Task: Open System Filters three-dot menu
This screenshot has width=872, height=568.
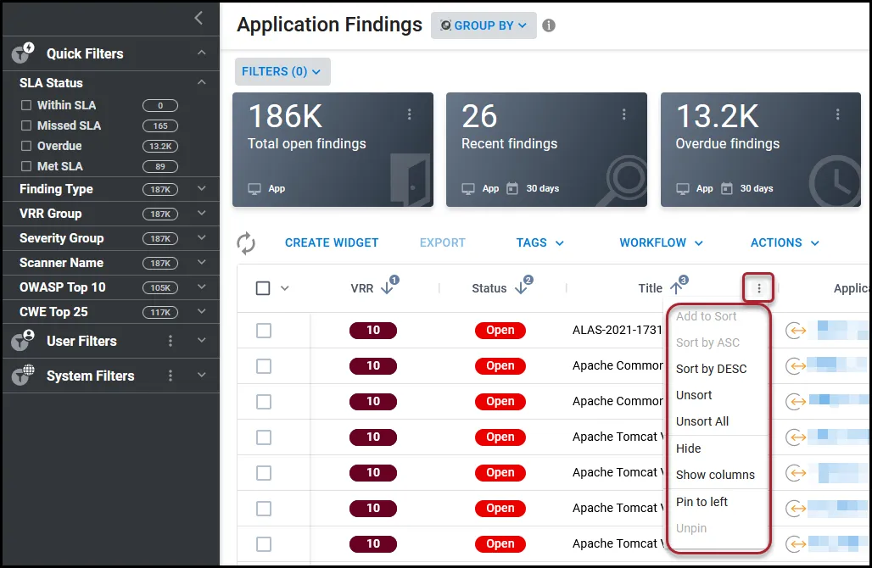Action: coord(170,376)
